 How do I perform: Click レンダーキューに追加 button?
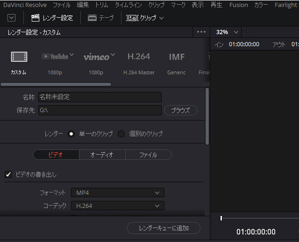click(164, 228)
